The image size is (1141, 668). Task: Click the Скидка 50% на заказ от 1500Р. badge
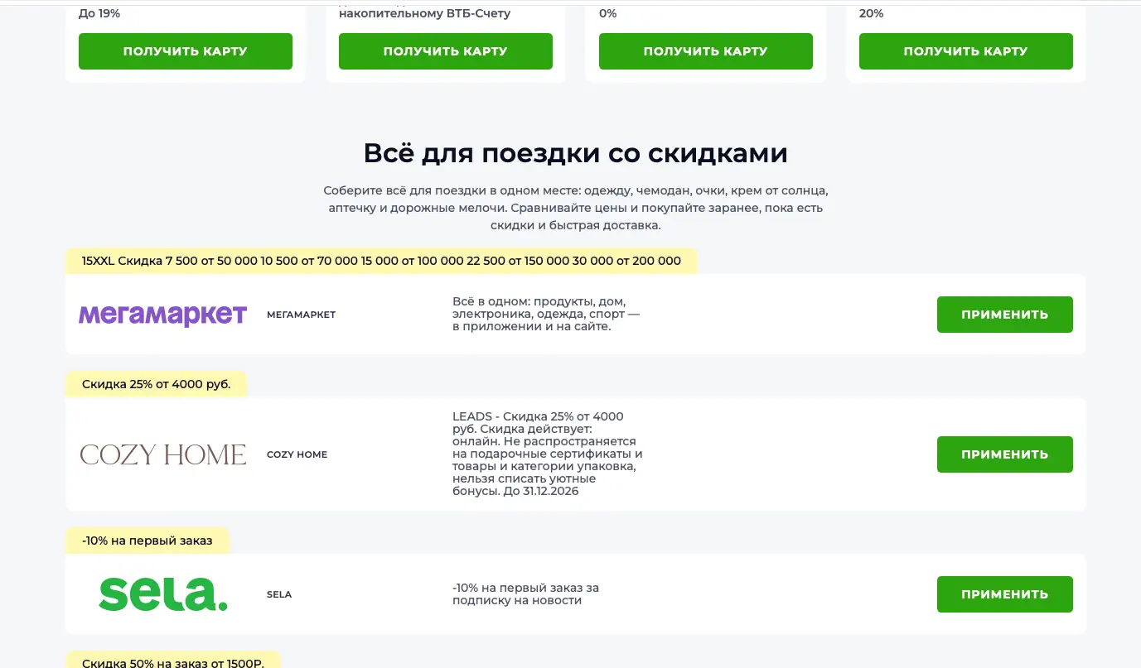point(173,660)
